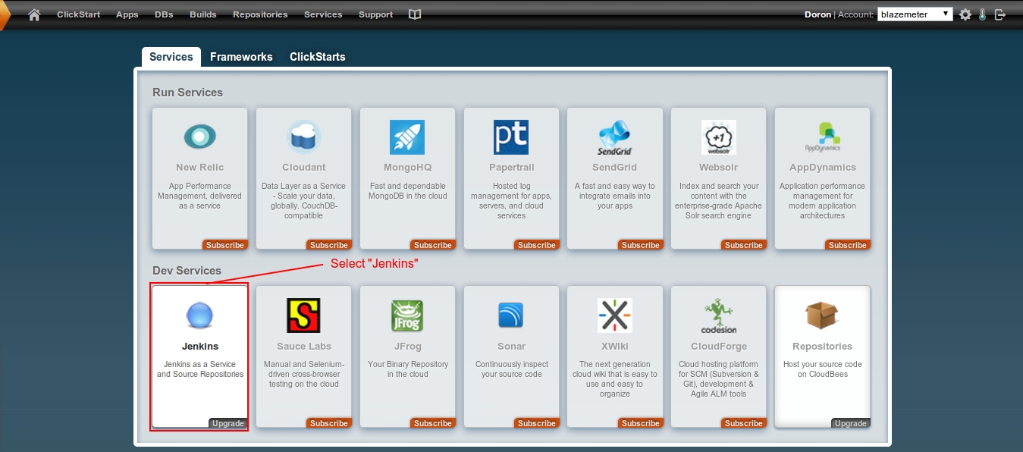Click the Repositories card title

pos(823,346)
